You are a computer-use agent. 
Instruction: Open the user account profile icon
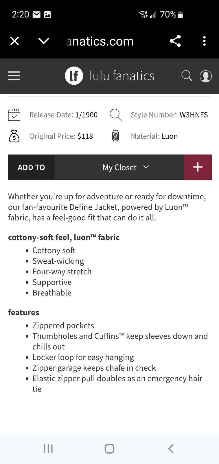coord(206,76)
